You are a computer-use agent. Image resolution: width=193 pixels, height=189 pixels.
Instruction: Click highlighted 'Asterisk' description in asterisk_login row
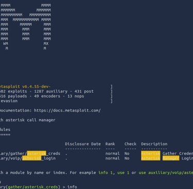[151, 158]
